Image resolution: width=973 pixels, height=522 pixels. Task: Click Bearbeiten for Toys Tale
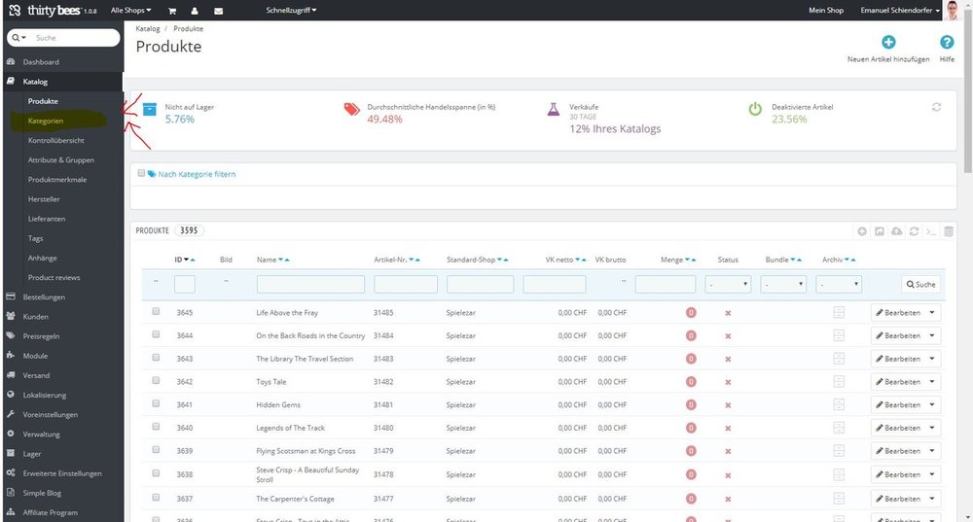(897, 382)
